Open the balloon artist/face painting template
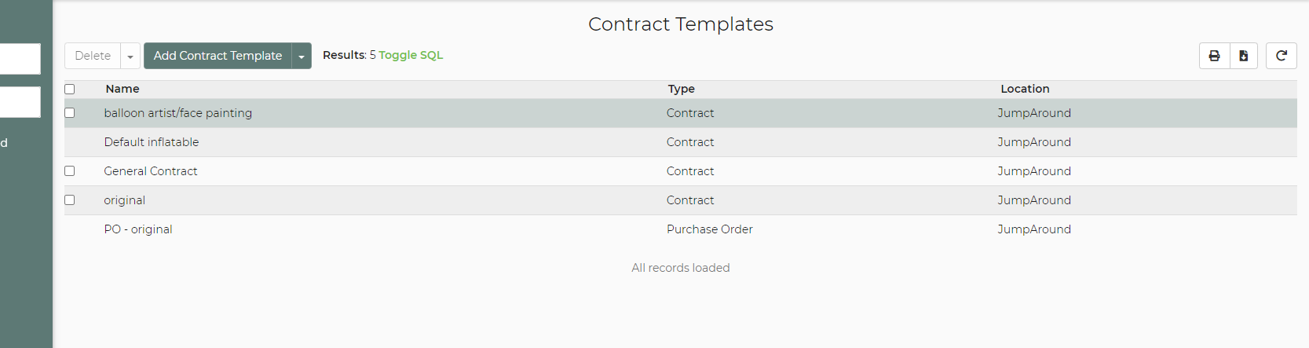Screen dimensions: 1309x348 tap(178, 113)
